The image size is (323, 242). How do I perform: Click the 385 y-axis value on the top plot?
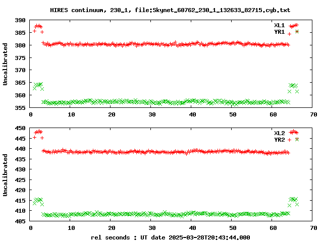tap(20, 33)
